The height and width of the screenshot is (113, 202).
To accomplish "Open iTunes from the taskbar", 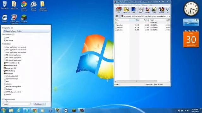I will click(50, 110).
